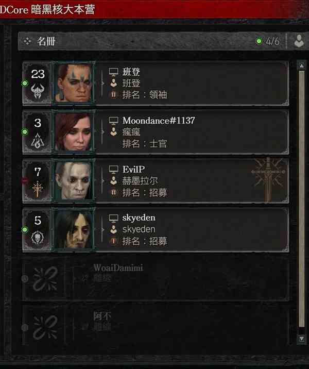This screenshot has height=369, width=309.
Task: Click the Sorcerer class icon under level 3
Action: [38, 141]
